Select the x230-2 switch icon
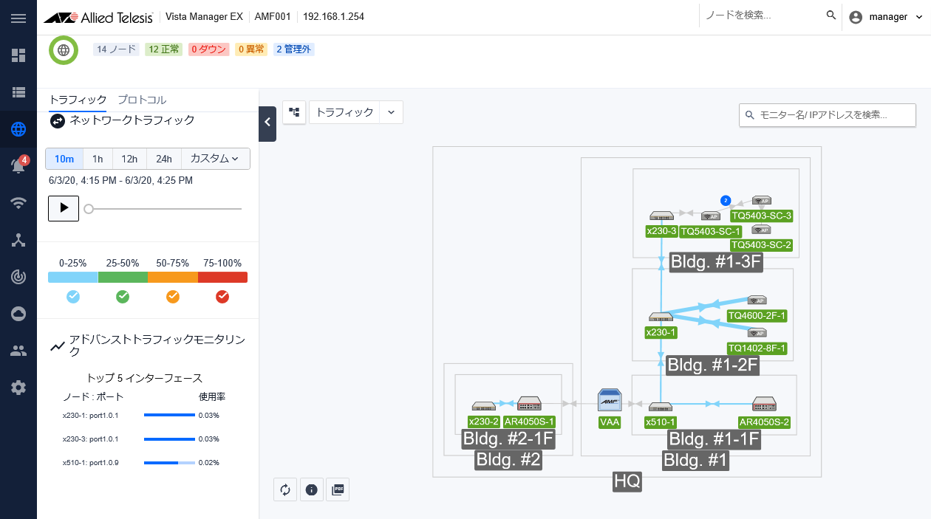 tap(484, 406)
